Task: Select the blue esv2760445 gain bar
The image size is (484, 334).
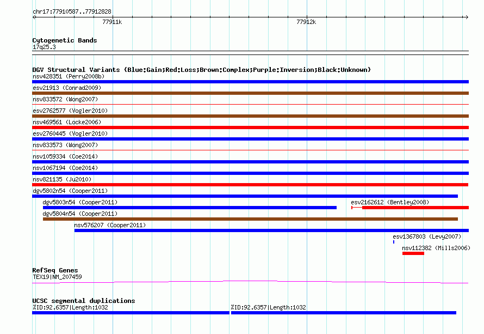Action: coord(250,139)
